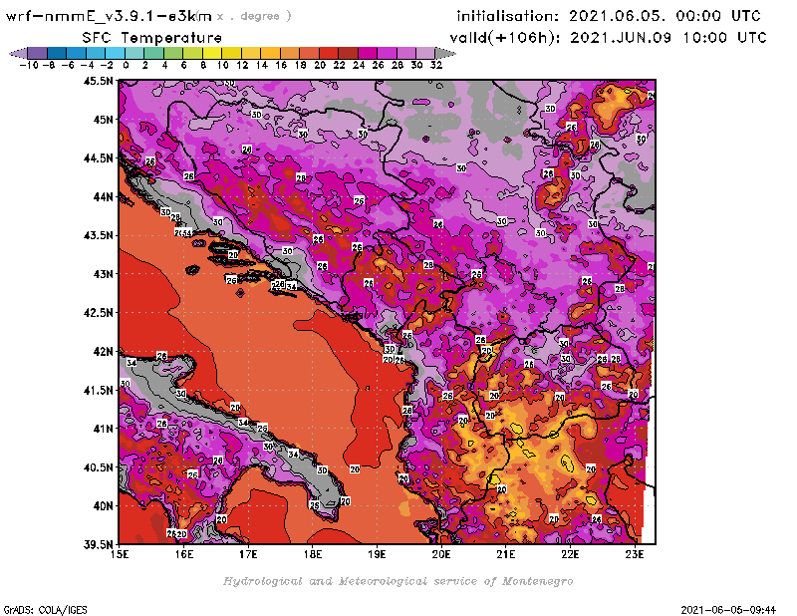Click the '18E' longitude axis label
The image size is (797, 616).
[x=313, y=554]
